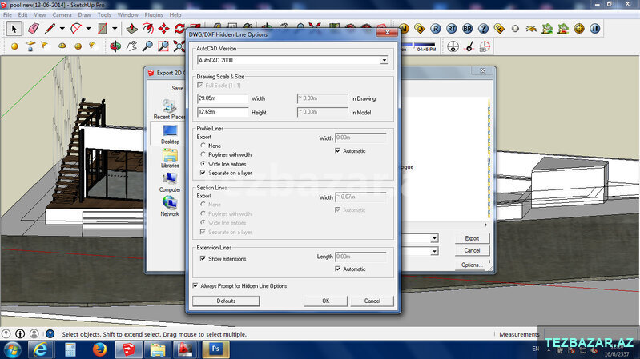640x359 pixels.
Task: Click the blue BR batch render icon
Action: click(x=467, y=29)
